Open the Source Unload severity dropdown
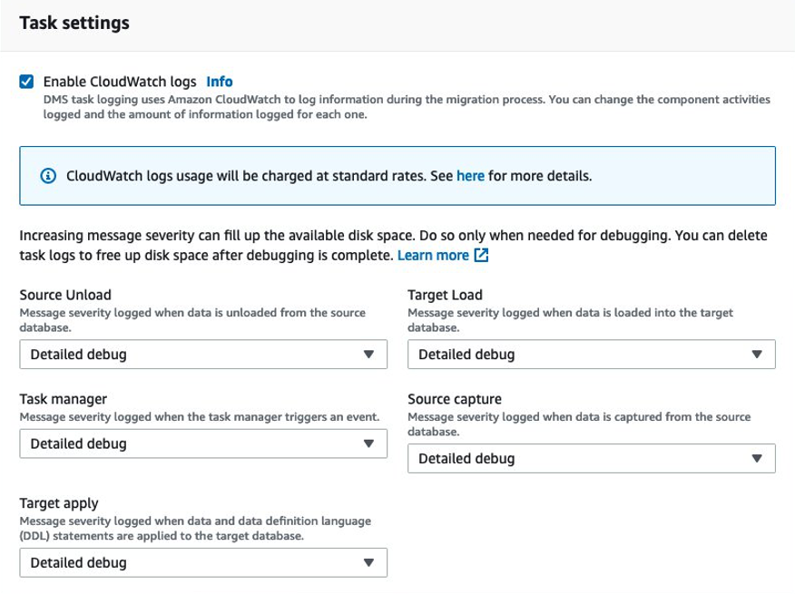Viewport: 795px width, 594px height. [191, 355]
